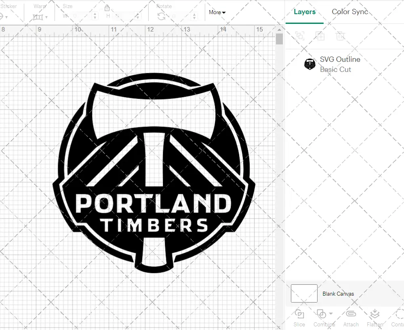
Task: Switch to the Color Sync tab
Action: pos(350,12)
